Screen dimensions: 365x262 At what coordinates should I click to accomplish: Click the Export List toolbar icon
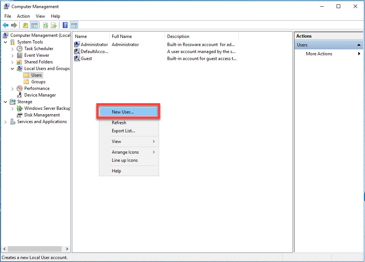[54, 25]
